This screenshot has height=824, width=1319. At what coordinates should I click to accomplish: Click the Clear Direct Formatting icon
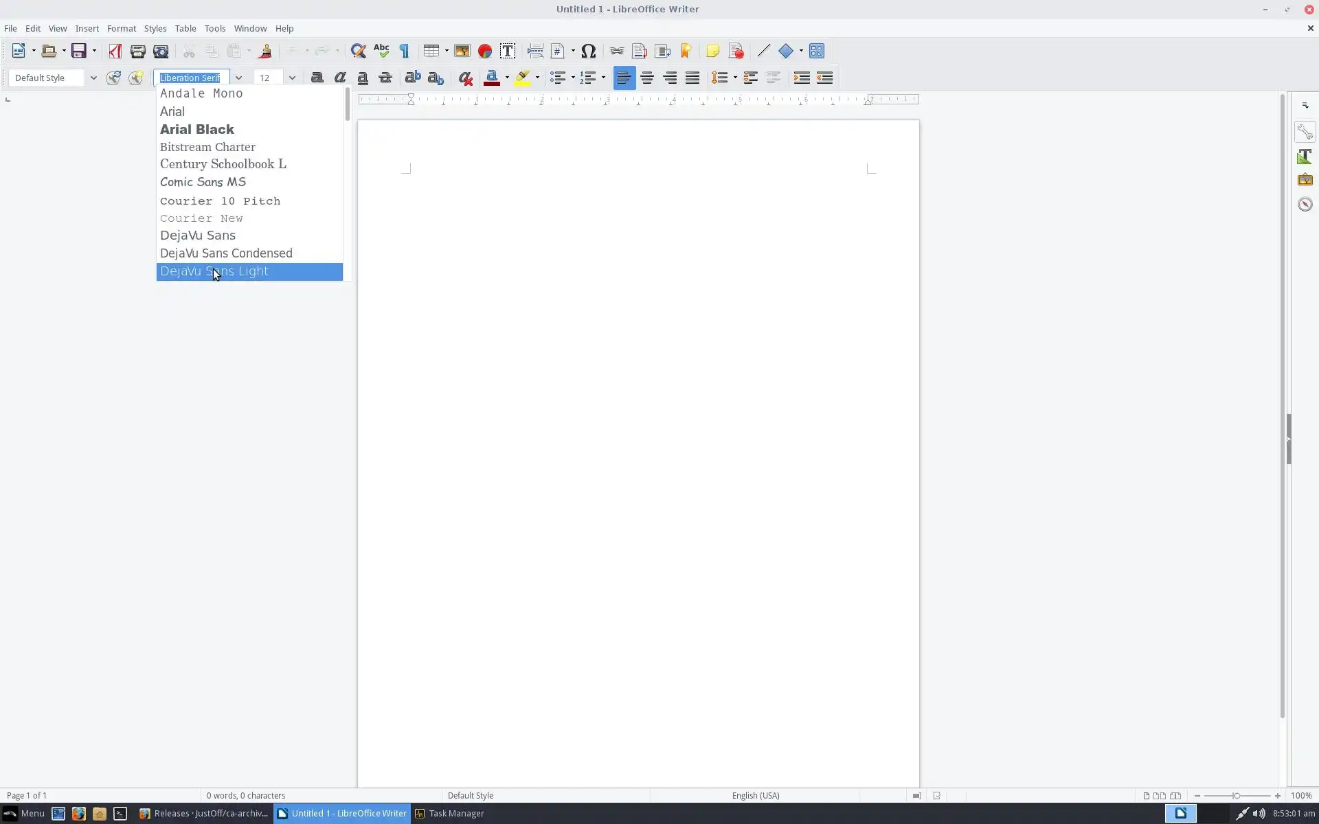tap(465, 78)
